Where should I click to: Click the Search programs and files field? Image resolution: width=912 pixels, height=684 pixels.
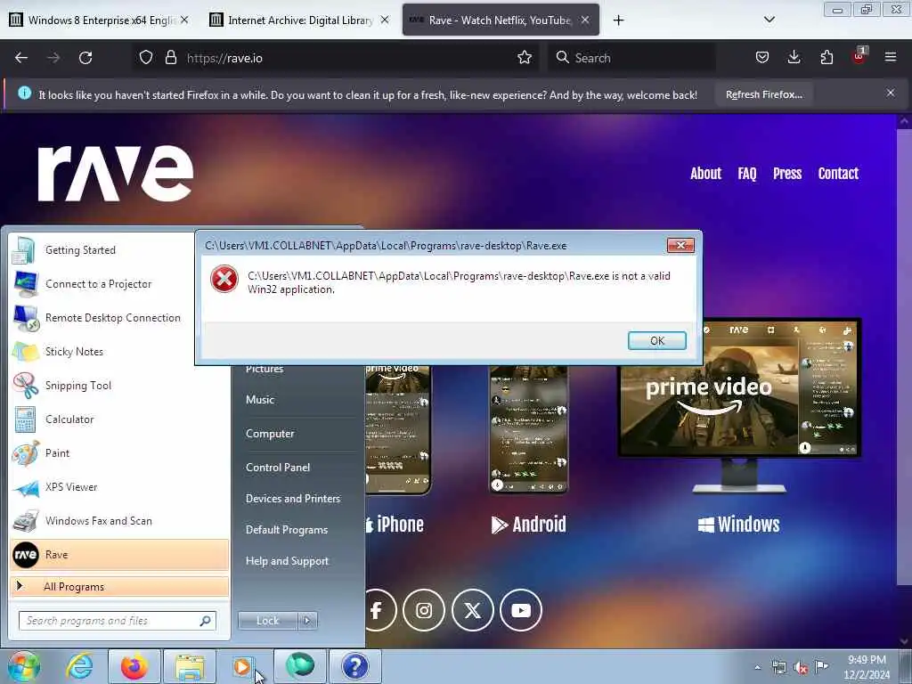tap(117, 621)
